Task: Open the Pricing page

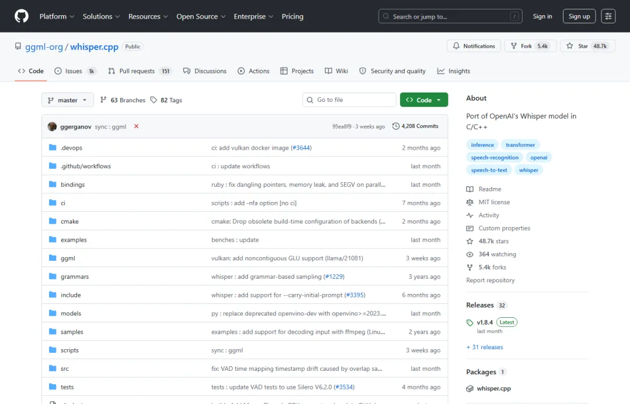Action: (292, 16)
